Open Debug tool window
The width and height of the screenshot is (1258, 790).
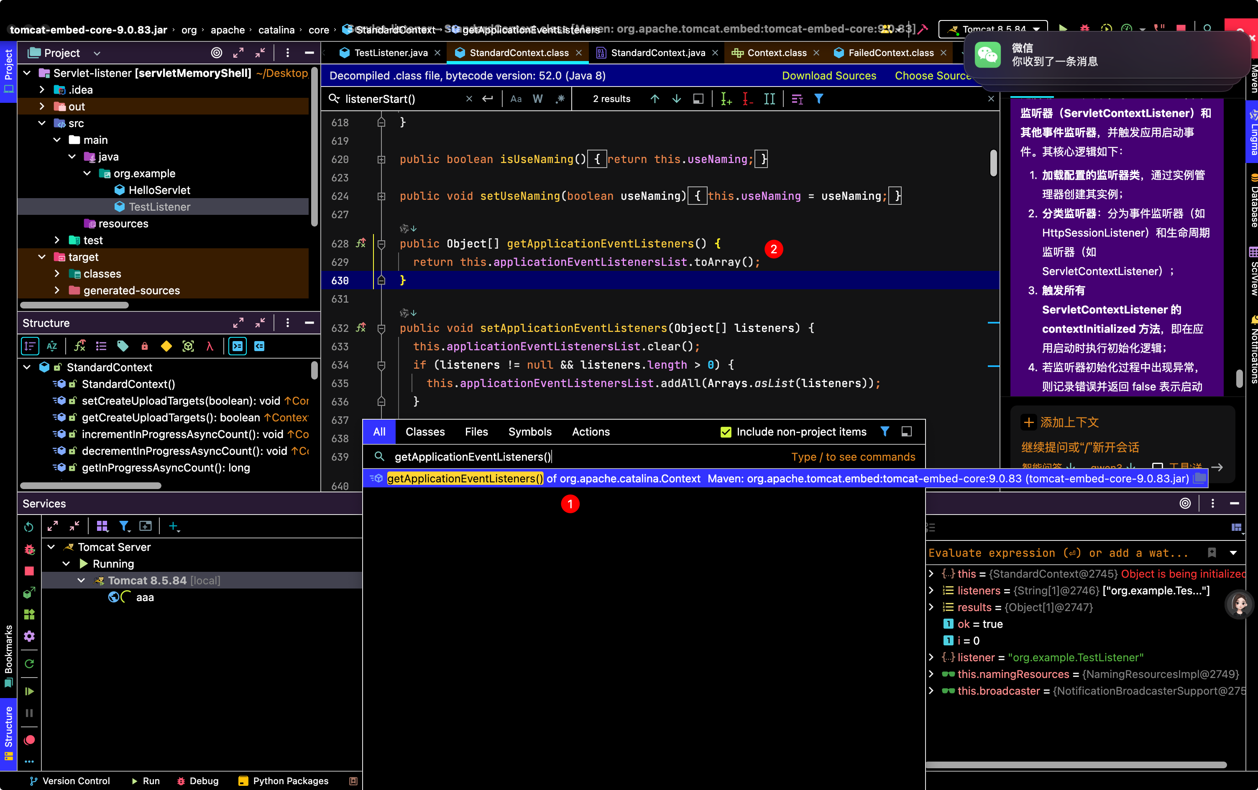point(197,781)
